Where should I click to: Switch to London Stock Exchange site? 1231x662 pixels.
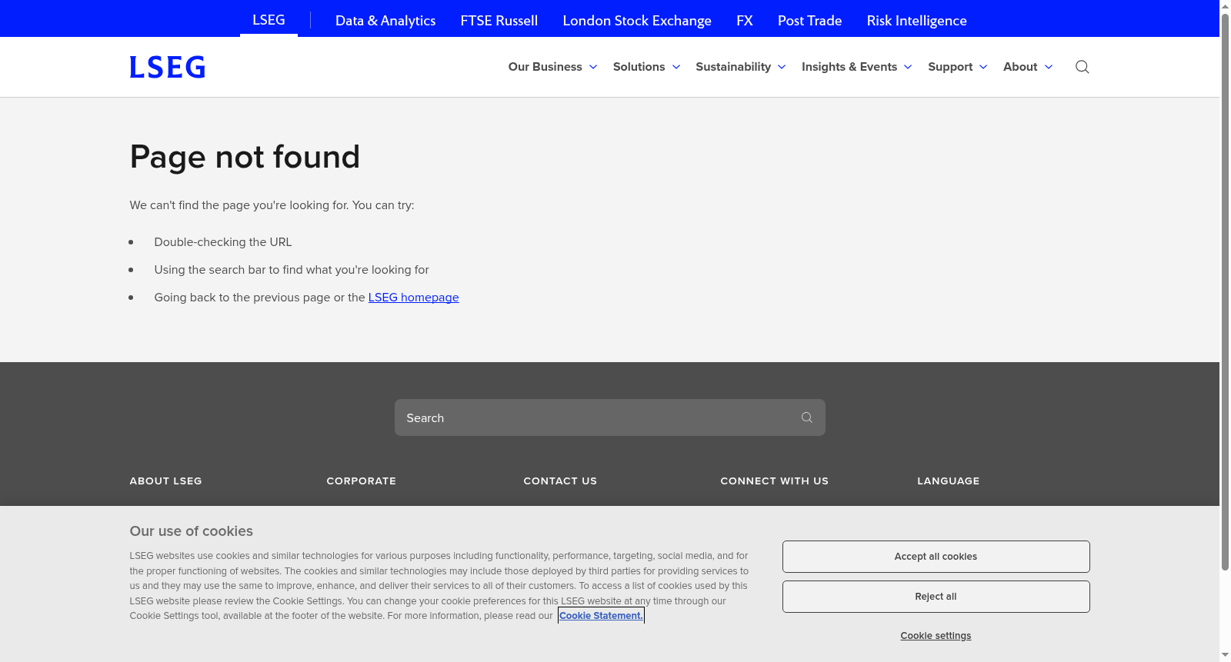[637, 21]
